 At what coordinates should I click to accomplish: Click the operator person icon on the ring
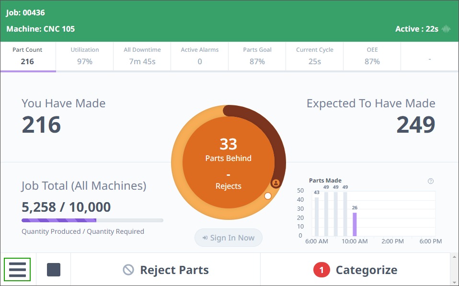276,183
